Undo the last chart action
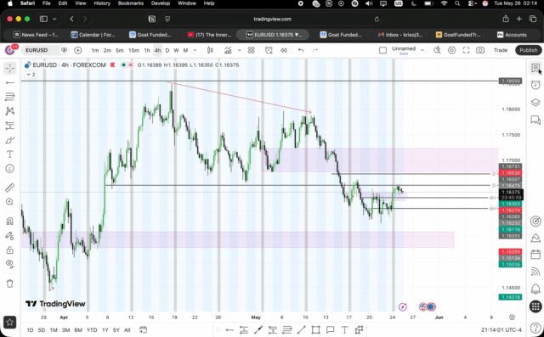This screenshot has height=337, width=544. click(x=301, y=50)
